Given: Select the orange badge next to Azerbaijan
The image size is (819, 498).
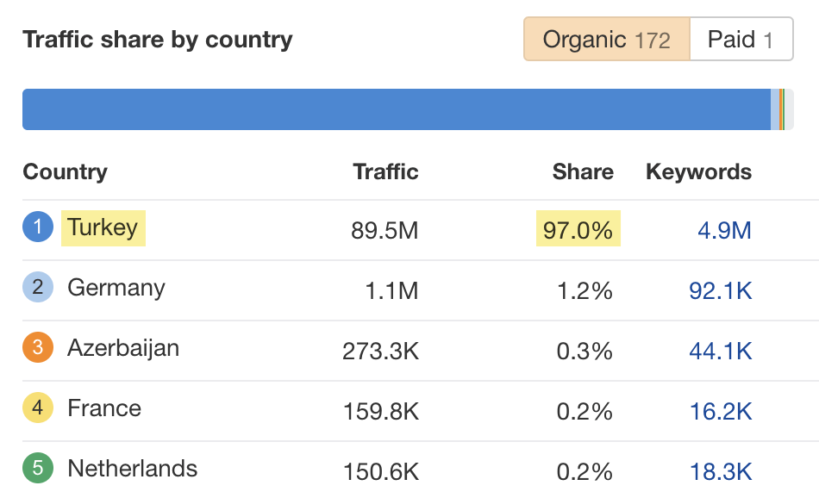Looking at the screenshot, I should (x=38, y=347).
